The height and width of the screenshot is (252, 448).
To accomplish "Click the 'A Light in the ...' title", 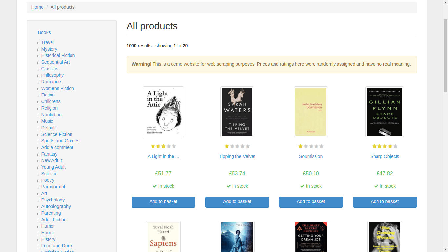I will tap(163, 156).
